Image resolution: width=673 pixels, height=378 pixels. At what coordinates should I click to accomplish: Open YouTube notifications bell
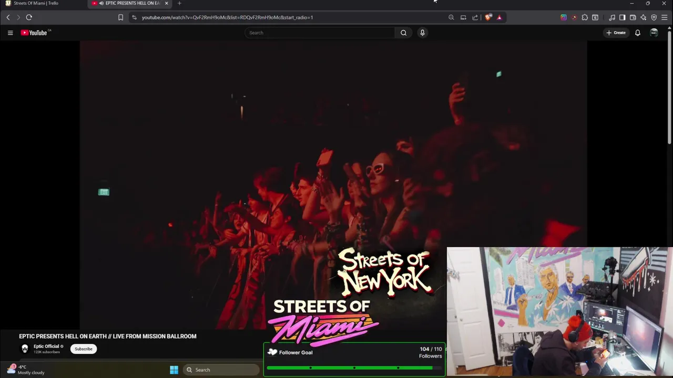click(x=637, y=33)
